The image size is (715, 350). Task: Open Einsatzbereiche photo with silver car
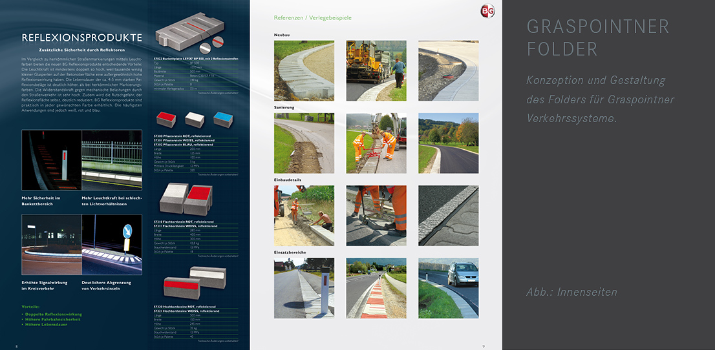pyautogui.click(x=448, y=288)
